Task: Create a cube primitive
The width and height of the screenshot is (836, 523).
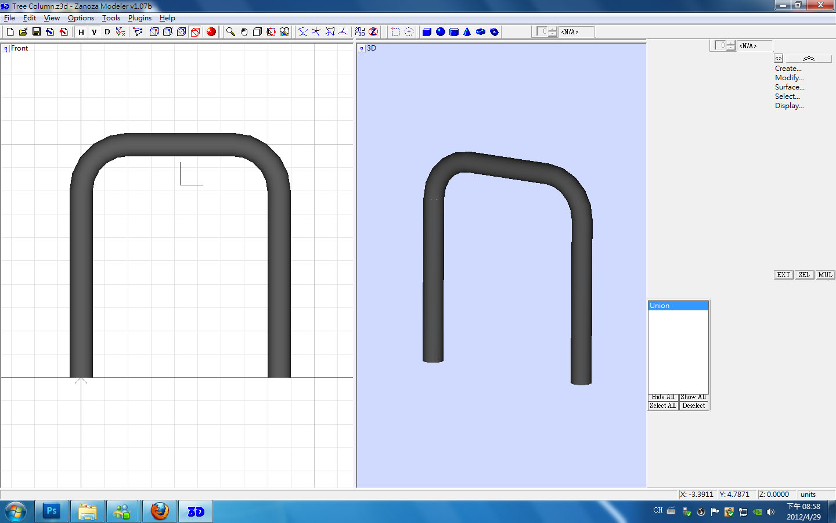Action: pyautogui.click(x=427, y=32)
